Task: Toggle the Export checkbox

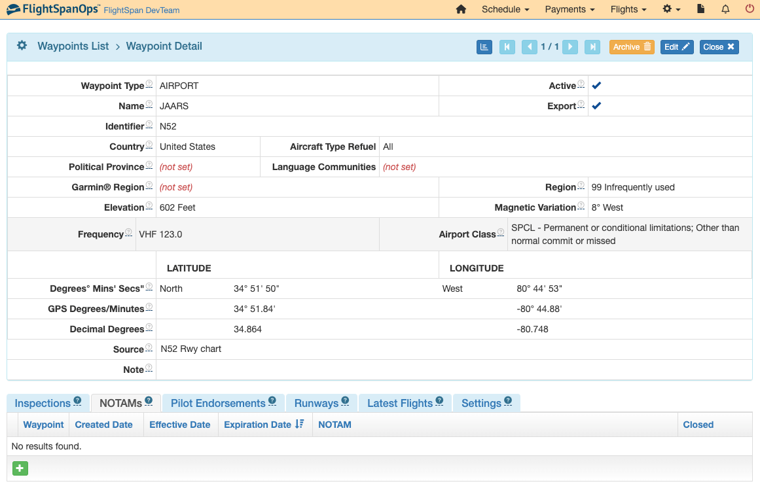Action: (x=596, y=105)
